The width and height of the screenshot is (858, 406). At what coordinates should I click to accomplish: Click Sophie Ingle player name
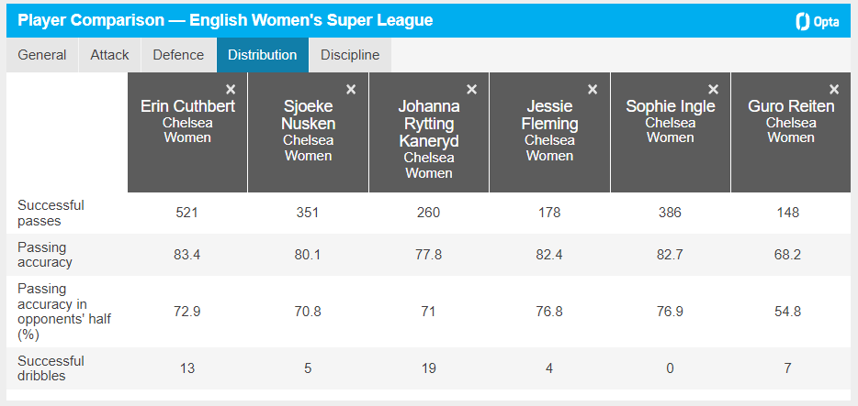click(x=671, y=106)
